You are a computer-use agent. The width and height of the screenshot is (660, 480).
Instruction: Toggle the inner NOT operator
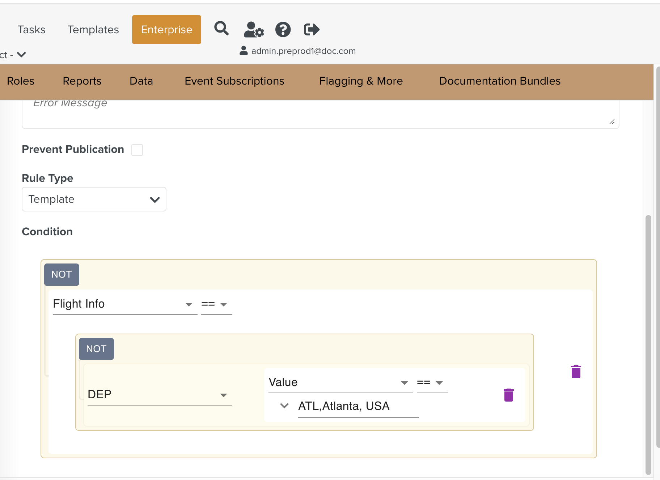[x=96, y=349]
